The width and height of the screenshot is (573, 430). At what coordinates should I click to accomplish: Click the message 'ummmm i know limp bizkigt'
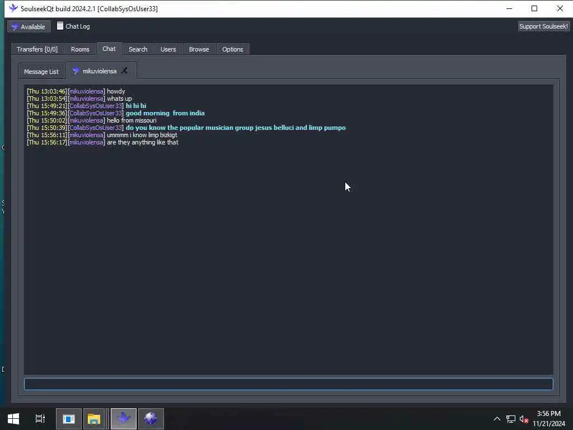[x=142, y=135]
